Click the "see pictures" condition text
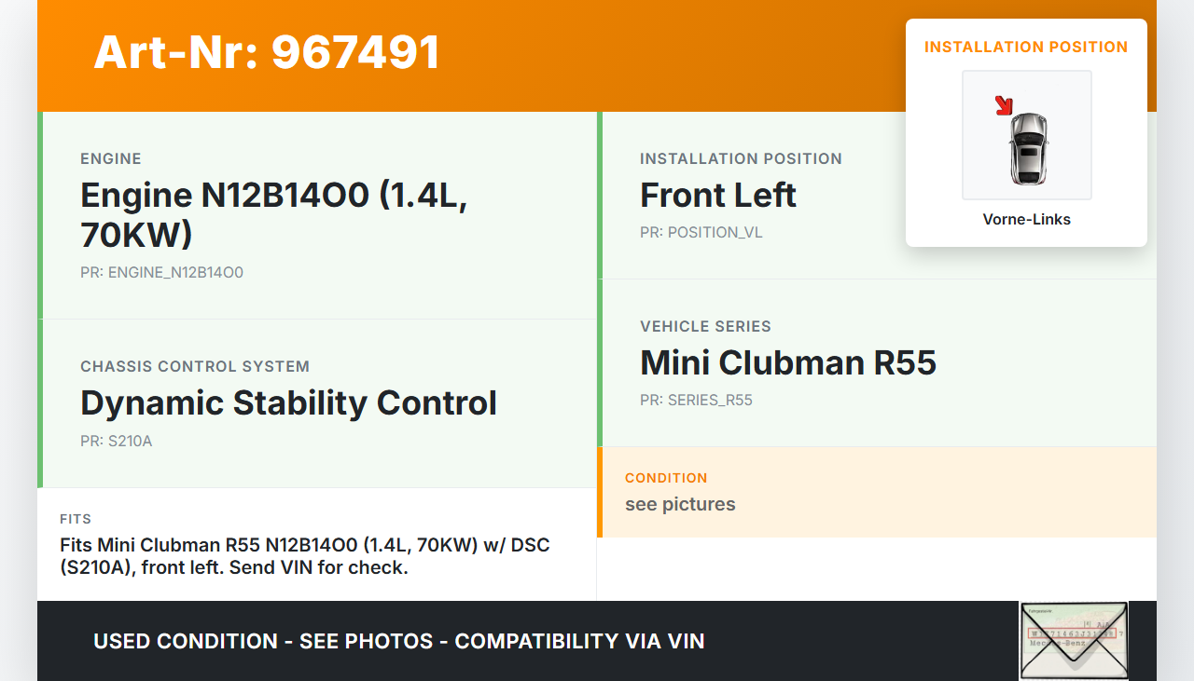 (680, 504)
